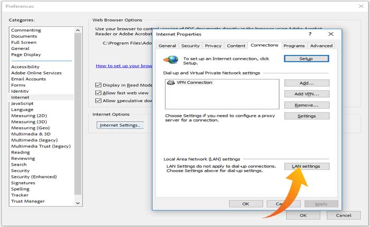Open the Advanced tab
Image resolution: width=370 pixels, height=227 pixels.
pyautogui.click(x=321, y=46)
